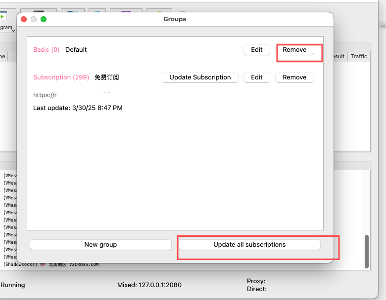This screenshot has height=300, width=386.
Task: Edit the 免费订阅 subscription group
Action: point(256,77)
